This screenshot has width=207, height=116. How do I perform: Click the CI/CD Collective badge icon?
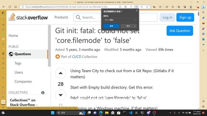click(58, 57)
